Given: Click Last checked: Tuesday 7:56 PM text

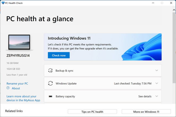Looking at the screenshot, I should (133, 83).
